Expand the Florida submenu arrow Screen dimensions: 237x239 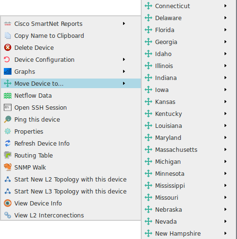[x=226, y=30]
